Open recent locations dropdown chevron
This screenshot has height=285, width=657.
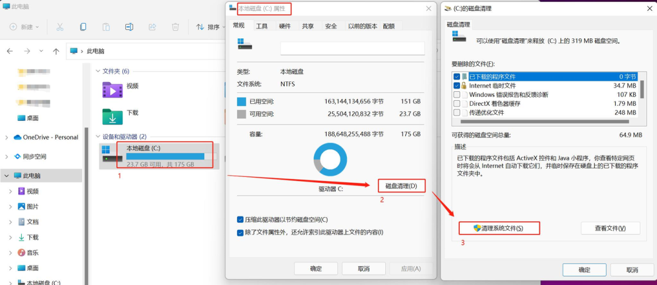coord(41,51)
